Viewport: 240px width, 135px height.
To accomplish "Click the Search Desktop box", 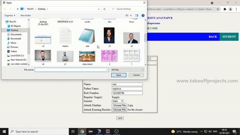I will (x=127, y=9).
